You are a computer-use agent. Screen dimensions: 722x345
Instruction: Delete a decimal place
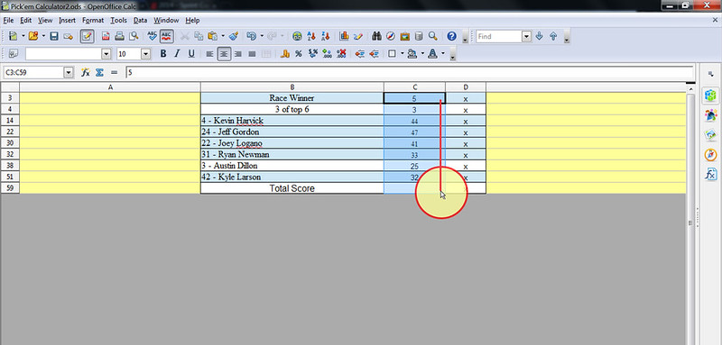tap(341, 54)
